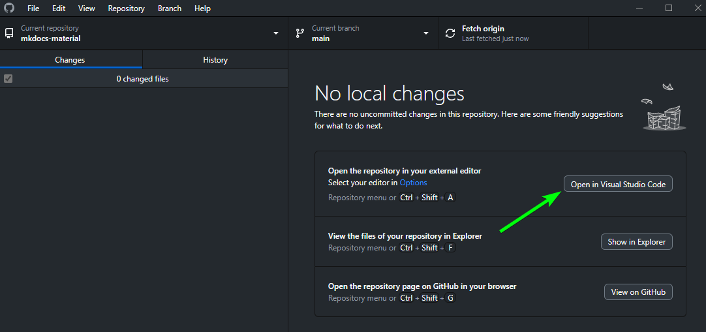Click the Fetch origin sync icon
This screenshot has height=332, width=706.
click(x=450, y=33)
